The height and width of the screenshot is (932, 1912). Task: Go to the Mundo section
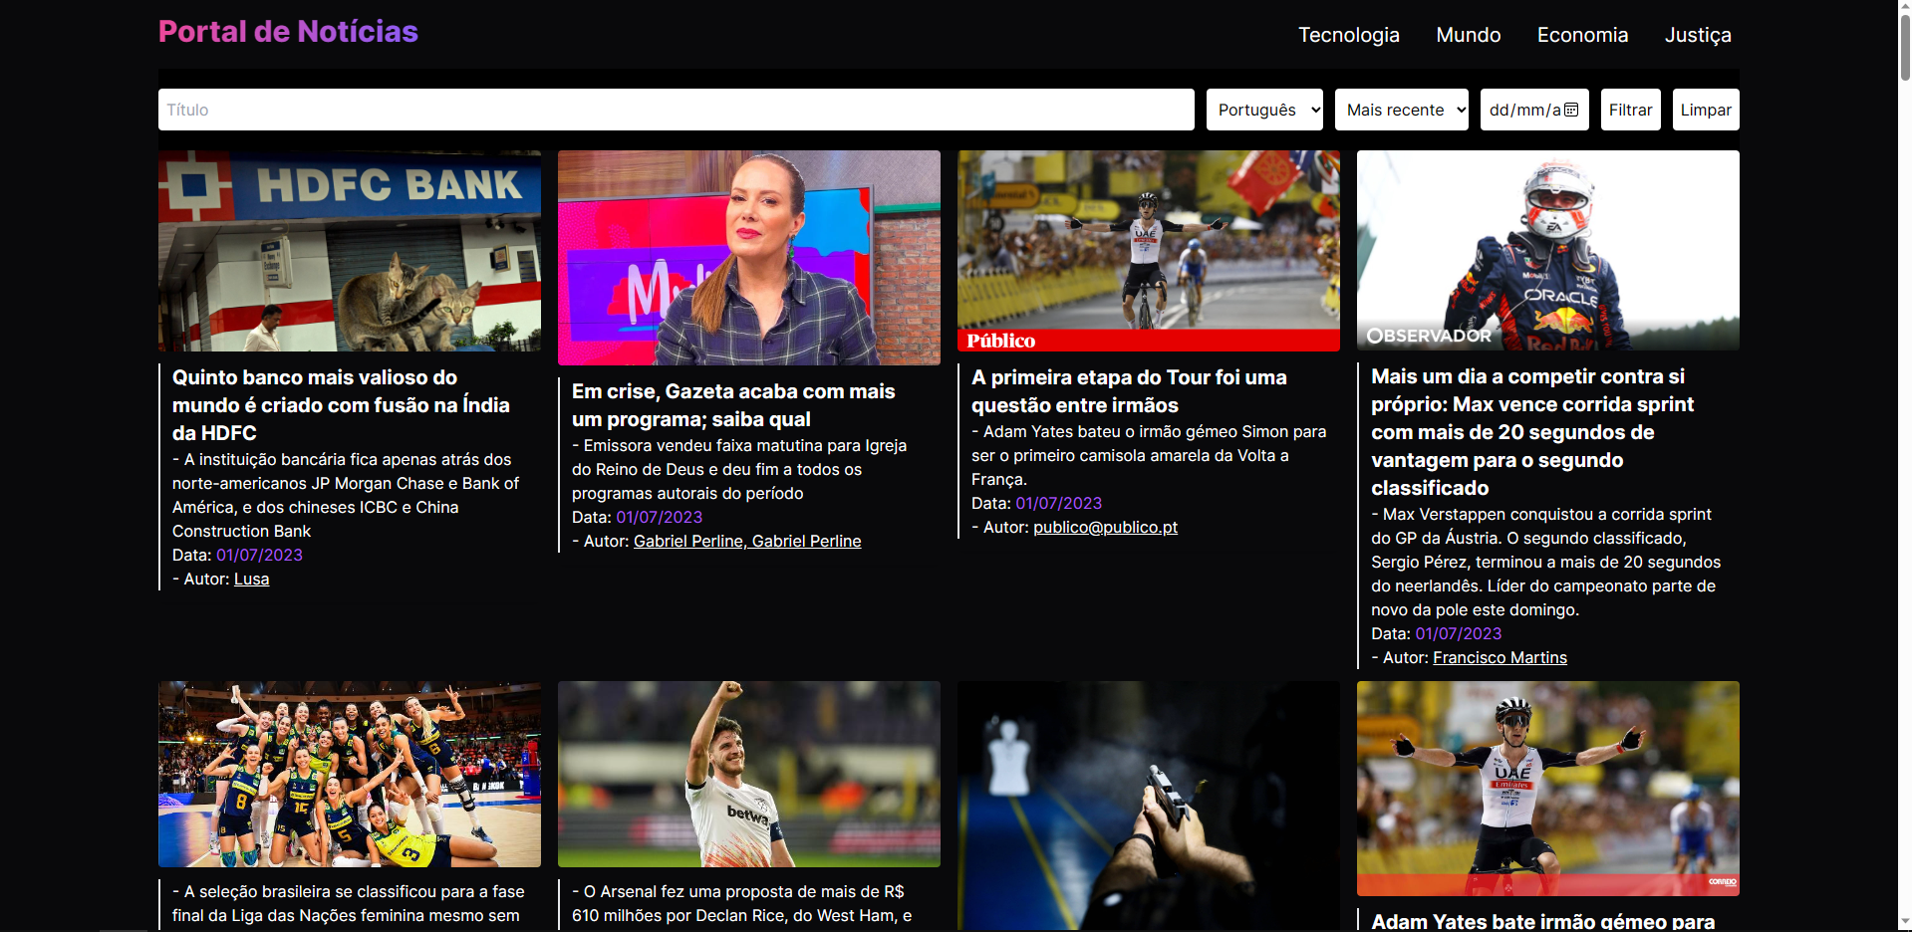coord(1468,35)
